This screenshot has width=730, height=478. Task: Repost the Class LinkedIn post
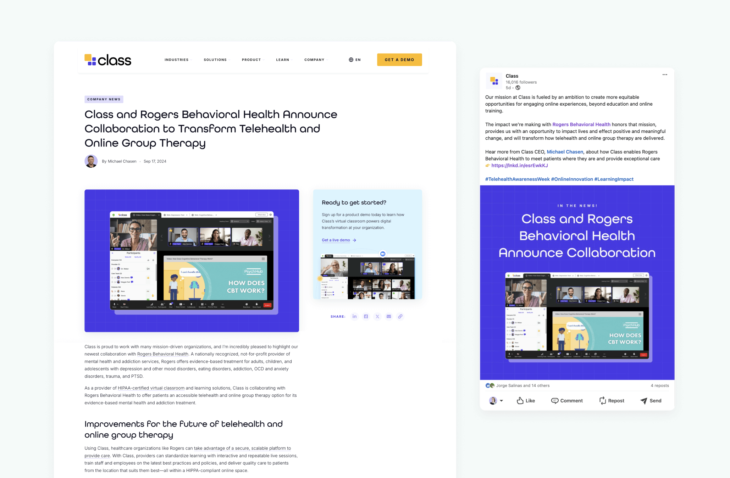tap(612, 401)
